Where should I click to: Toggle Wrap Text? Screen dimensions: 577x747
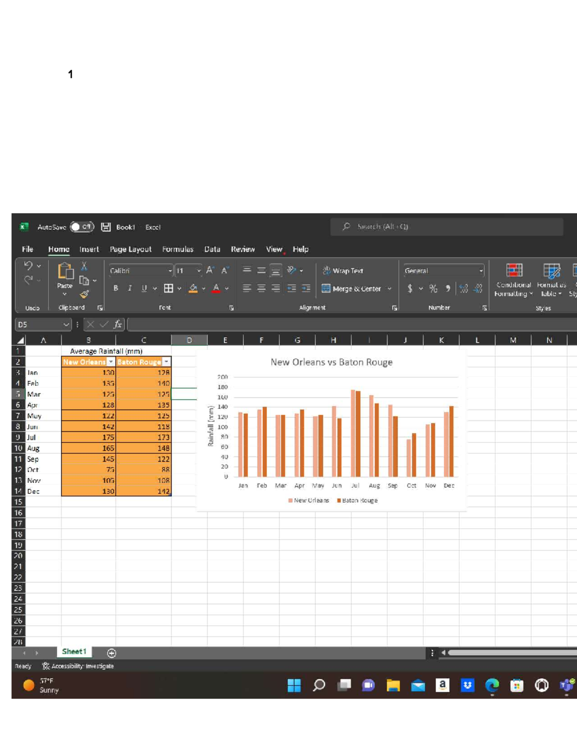point(343,271)
